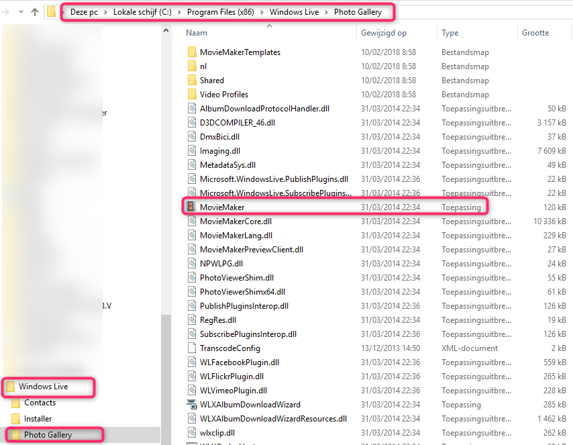The height and width of the screenshot is (445, 573).
Task: Click the up arrow navigation button
Action: click(35, 12)
